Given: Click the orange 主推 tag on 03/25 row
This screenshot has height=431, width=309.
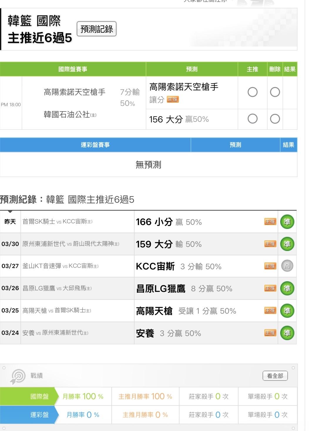Looking at the screenshot, I should 270,311.
